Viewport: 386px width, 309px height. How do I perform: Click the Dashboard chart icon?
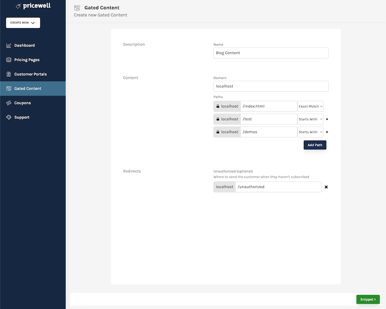(x=9, y=45)
